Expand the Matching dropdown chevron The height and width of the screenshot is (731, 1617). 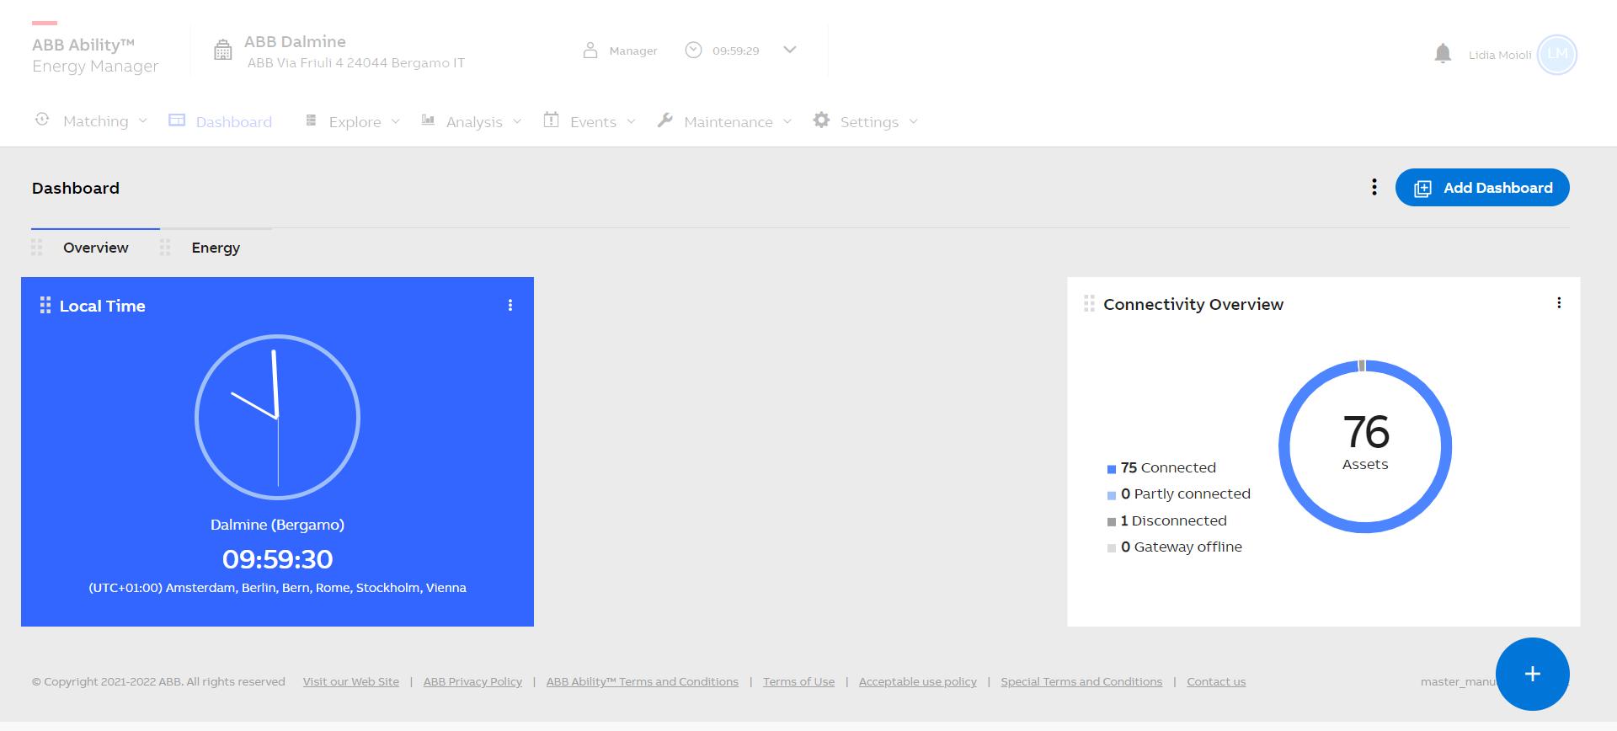(142, 121)
